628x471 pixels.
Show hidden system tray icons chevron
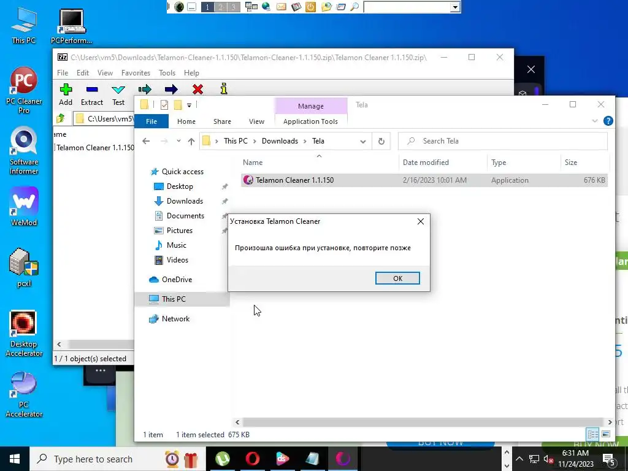519,459
